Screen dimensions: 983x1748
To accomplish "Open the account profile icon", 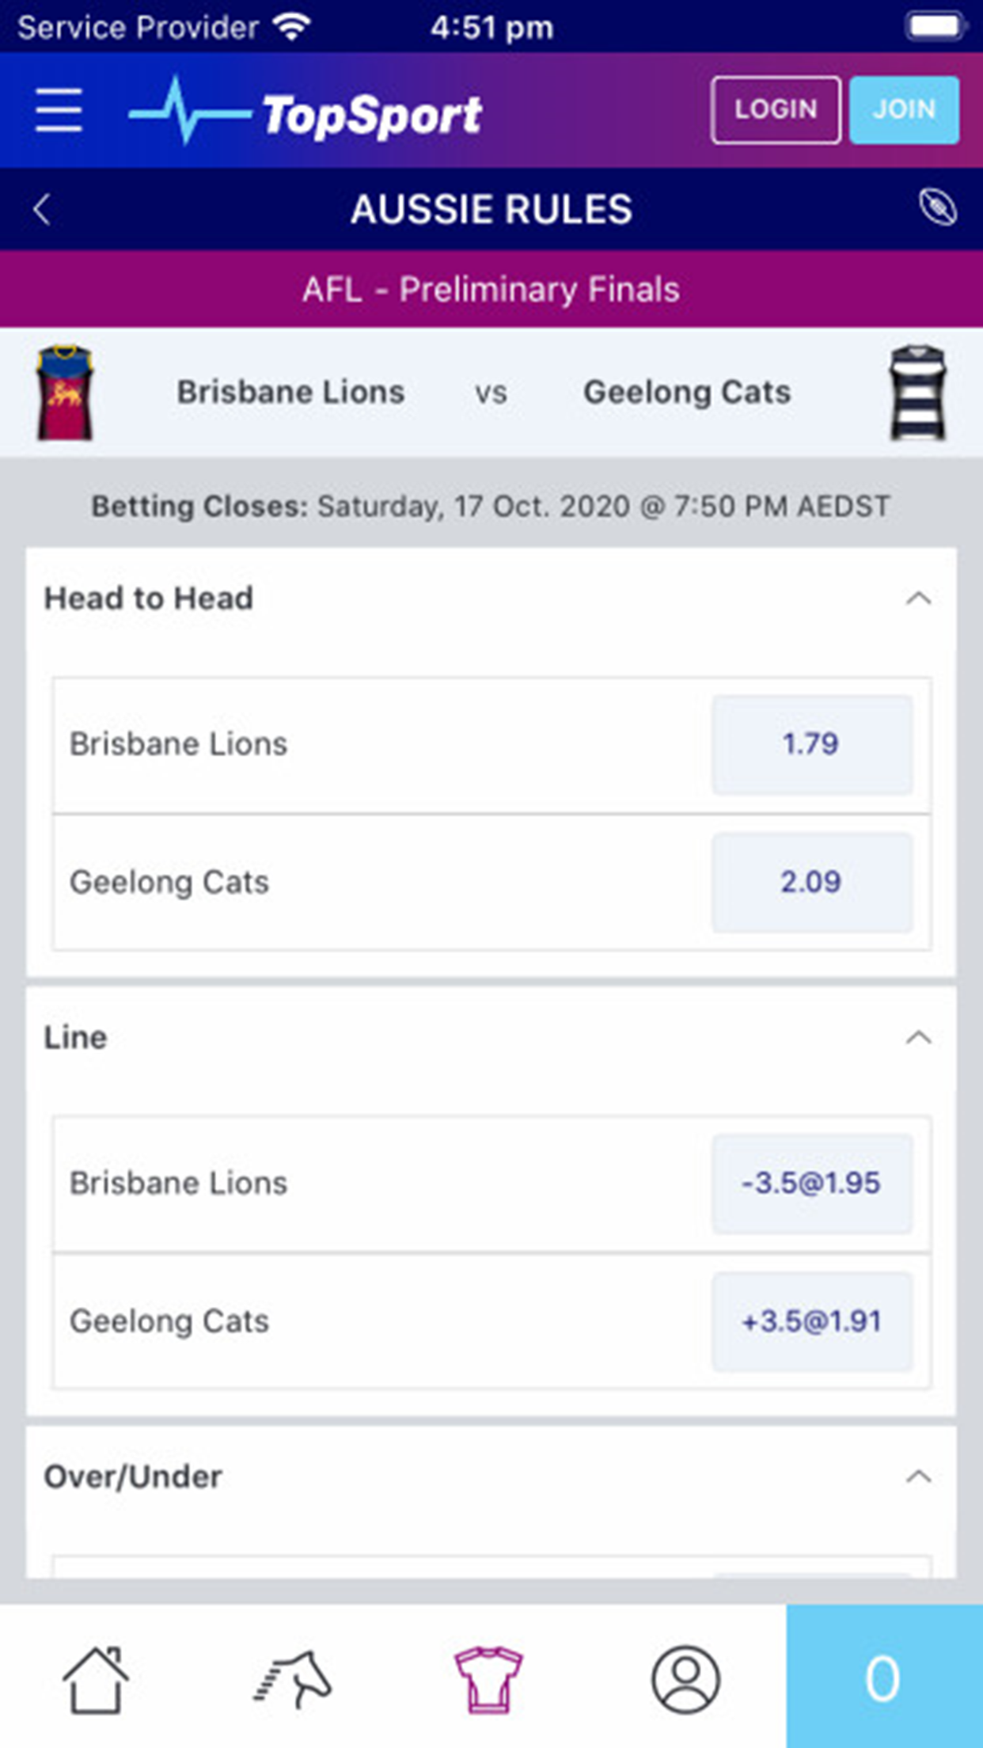I will tap(685, 1678).
